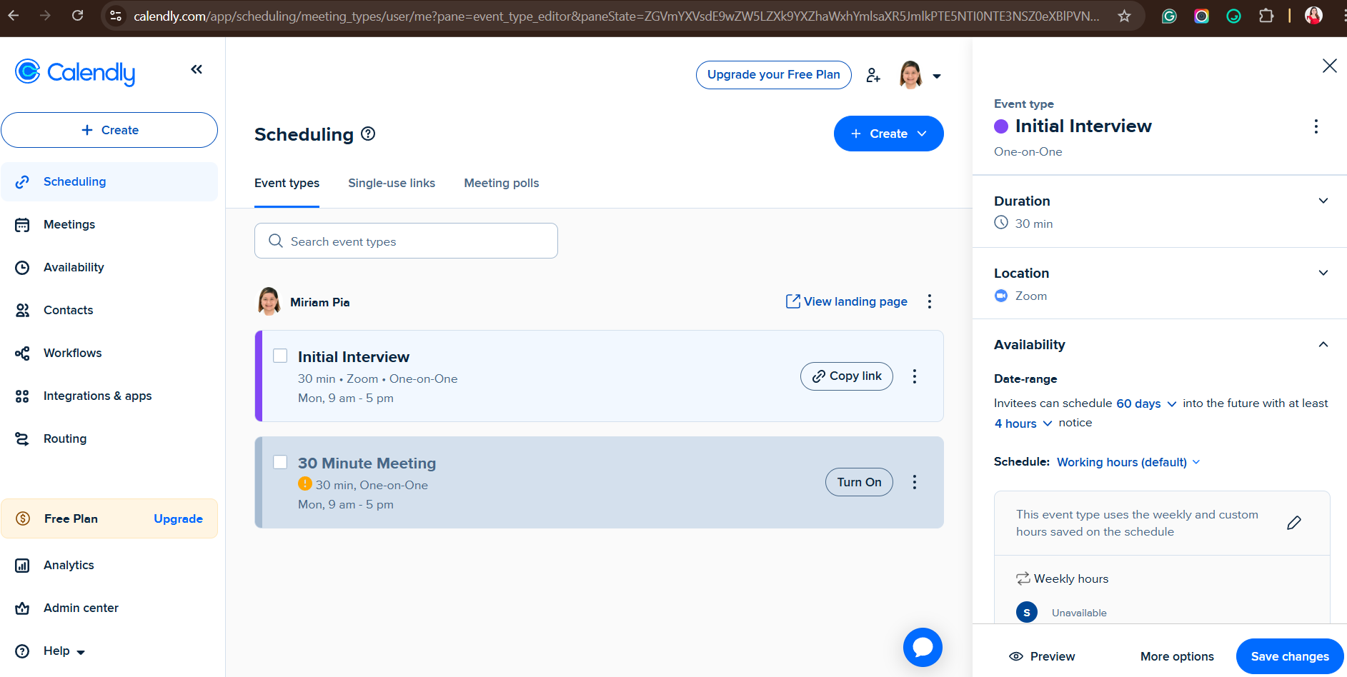Expand the Location section
Image resolution: width=1347 pixels, height=677 pixels.
[x=1323, y=273]
